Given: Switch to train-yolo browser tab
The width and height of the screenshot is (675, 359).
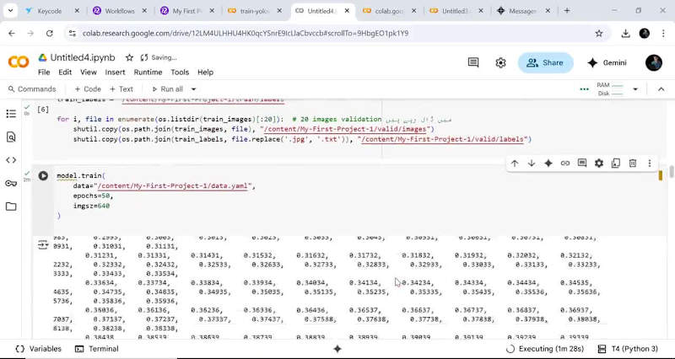Looking at the screenshot, I should 254,11.
